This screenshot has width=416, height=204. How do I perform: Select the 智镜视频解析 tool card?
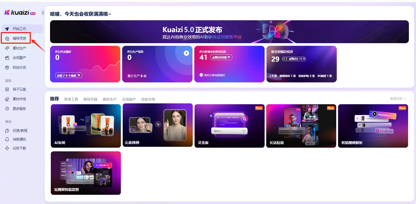click(x=373, y=126)
